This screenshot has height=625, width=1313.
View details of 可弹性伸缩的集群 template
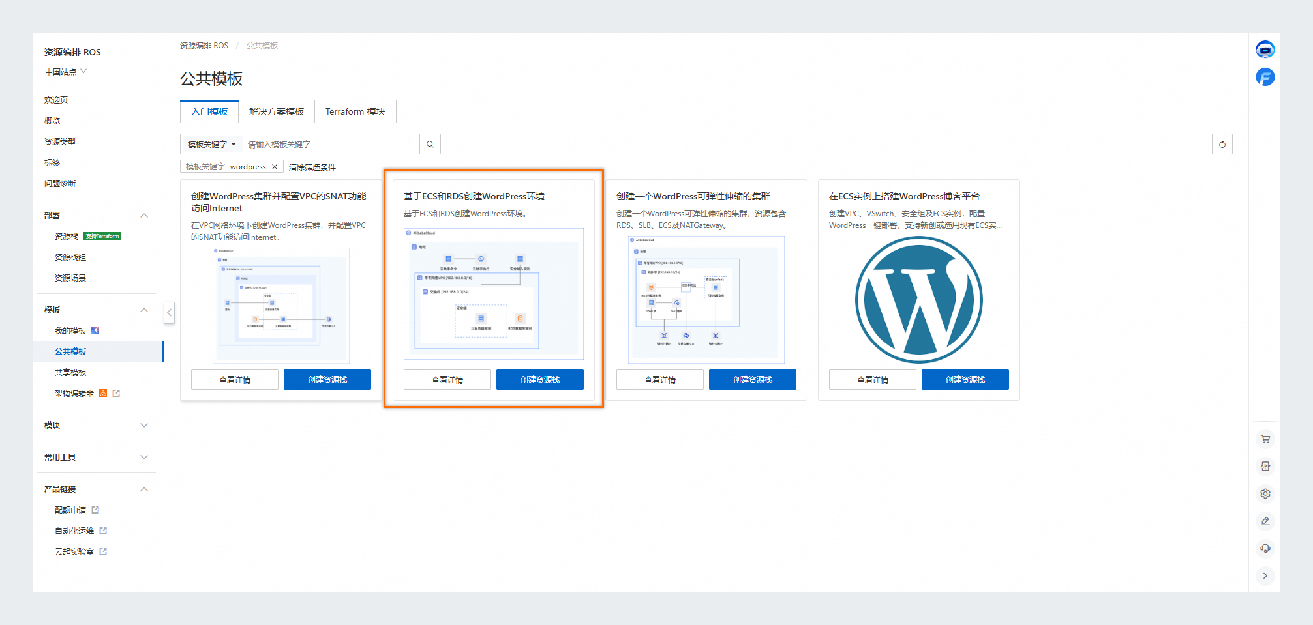(x=660, y=379)
